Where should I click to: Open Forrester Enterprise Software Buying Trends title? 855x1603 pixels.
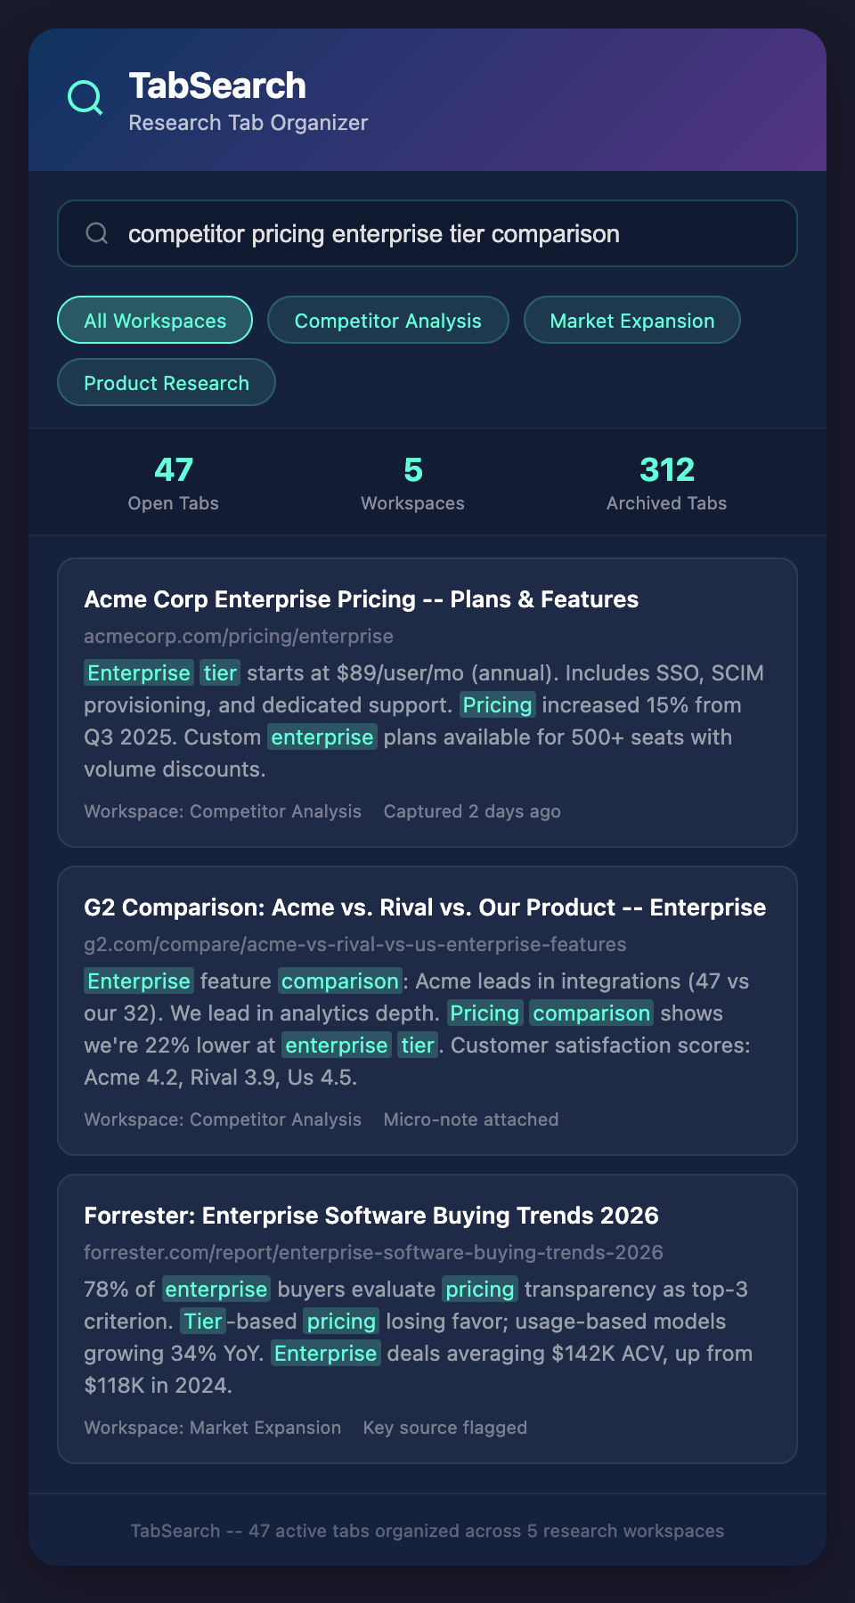coord(371,1216)
